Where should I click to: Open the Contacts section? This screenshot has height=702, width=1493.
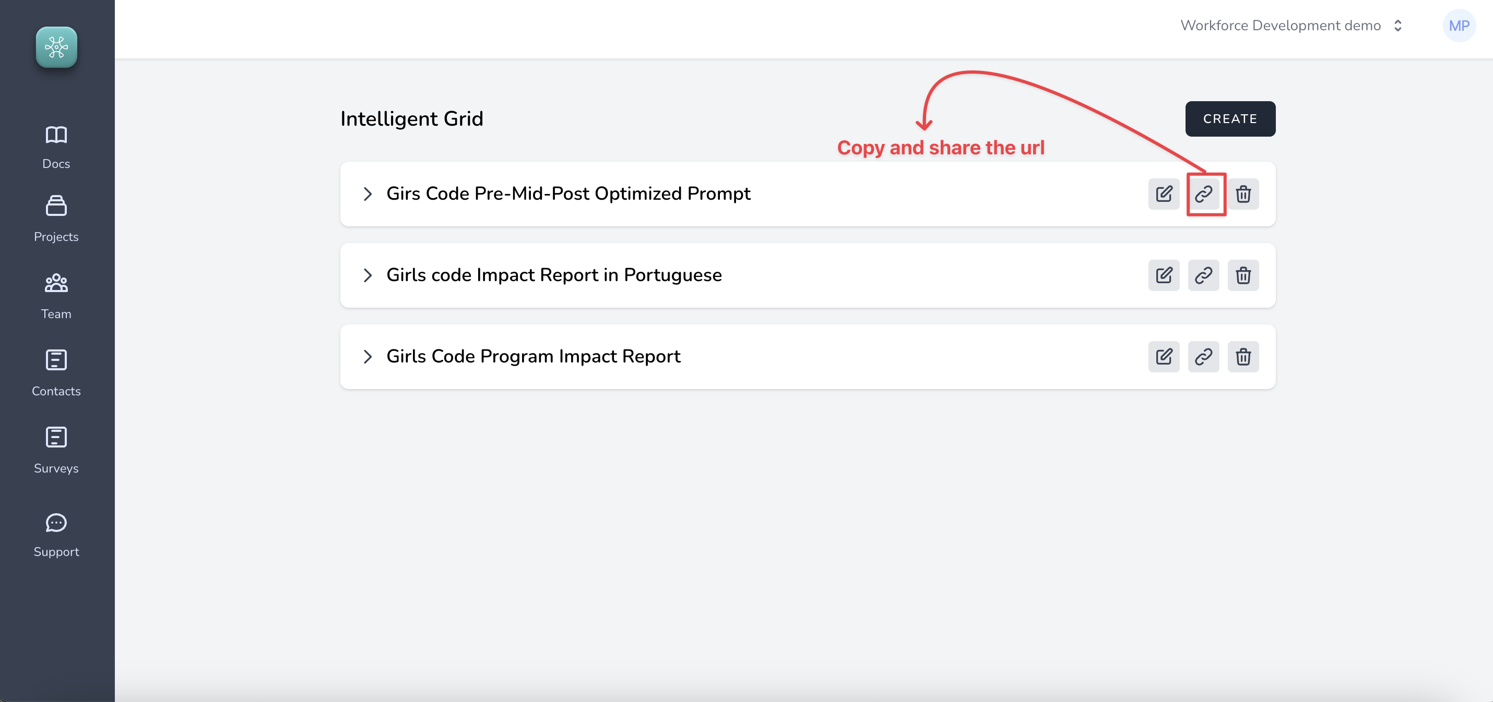(x=56, y=372)
